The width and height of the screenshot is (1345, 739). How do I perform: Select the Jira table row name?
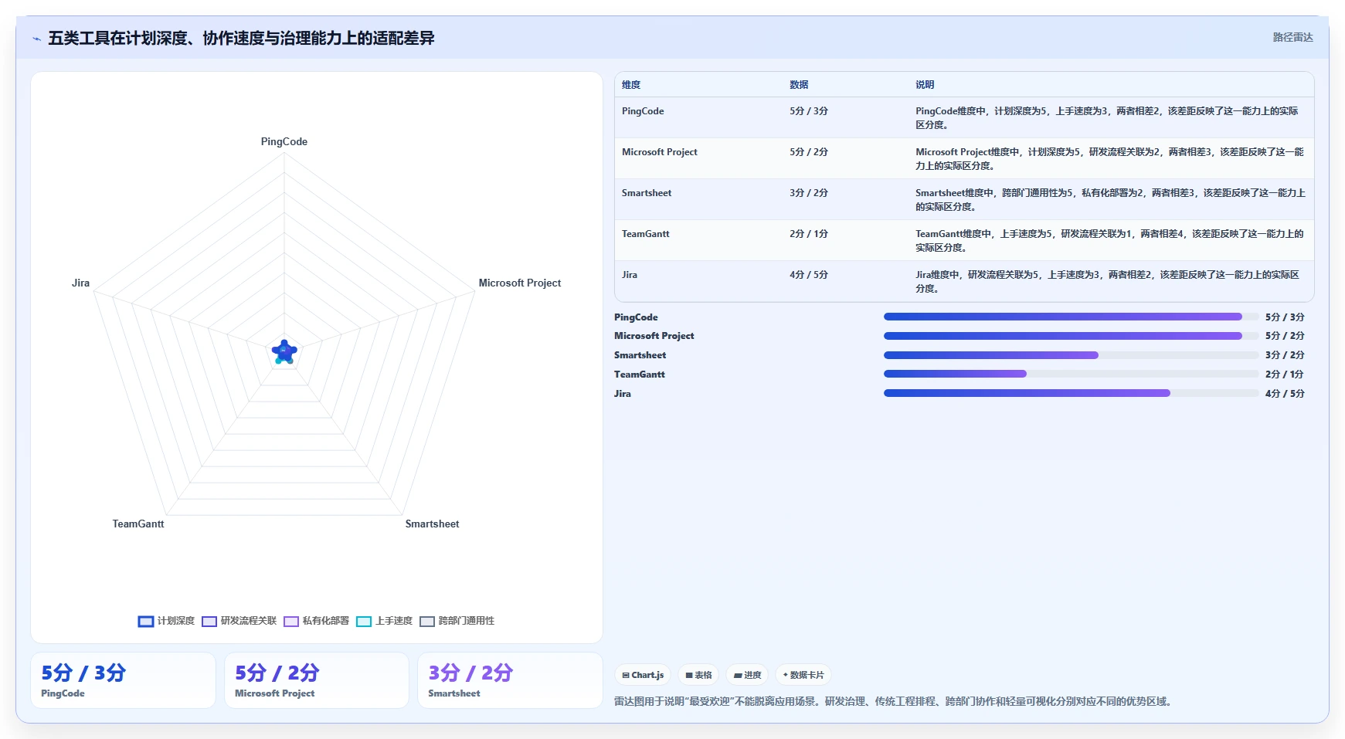tap(630, 275)
